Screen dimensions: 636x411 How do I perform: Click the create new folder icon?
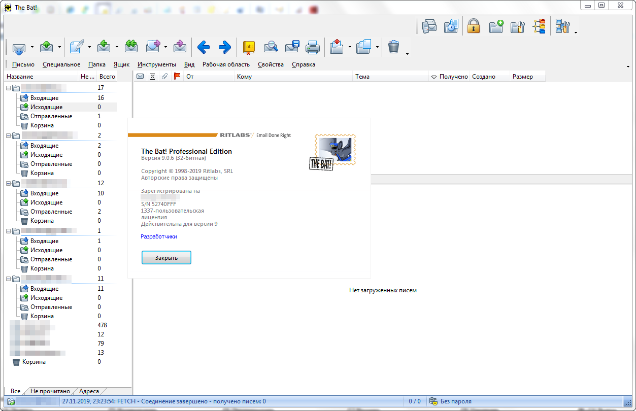click(496, 26)
